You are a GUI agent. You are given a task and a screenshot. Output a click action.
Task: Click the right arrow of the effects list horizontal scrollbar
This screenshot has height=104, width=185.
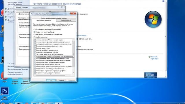tap(71, 75)
